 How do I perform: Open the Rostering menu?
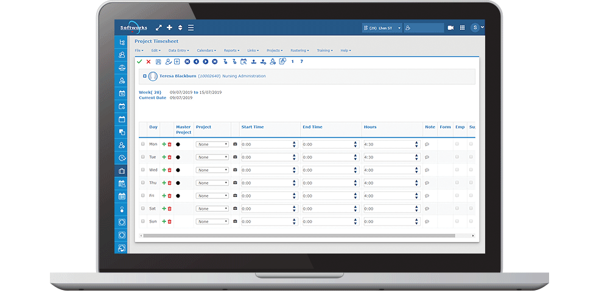click(299, 50)
